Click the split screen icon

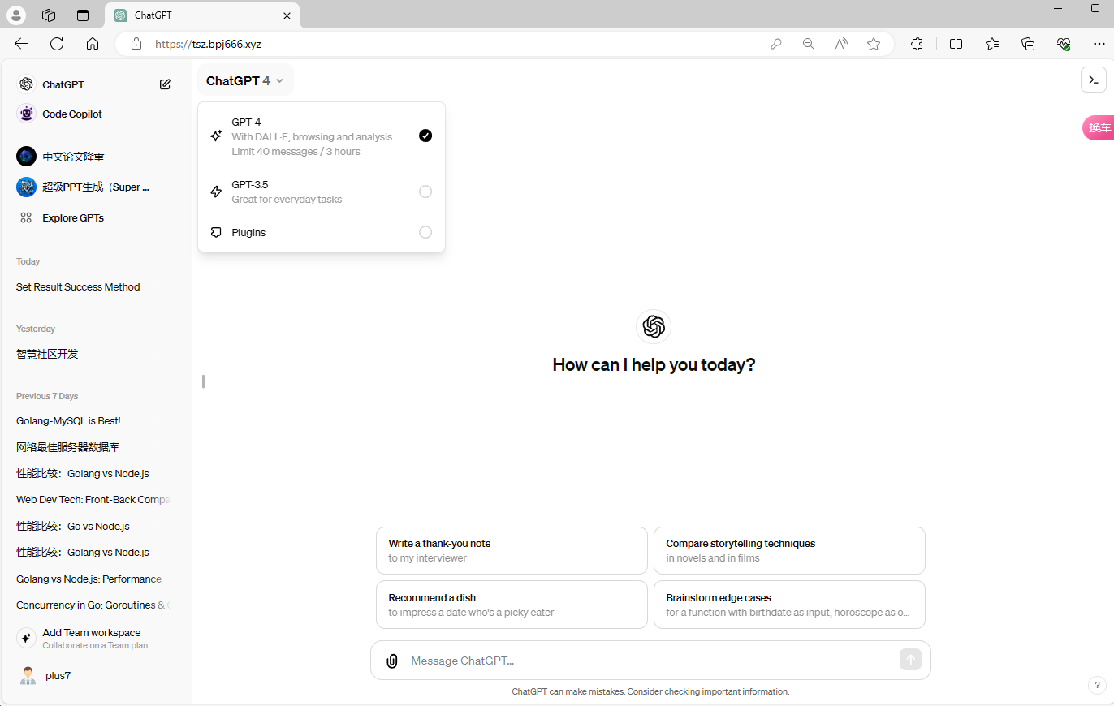956,44
